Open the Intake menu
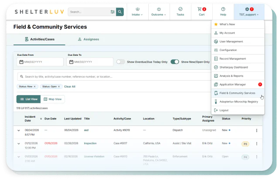Viewport: 279px width, 180px height. click(x=137, y=12)
